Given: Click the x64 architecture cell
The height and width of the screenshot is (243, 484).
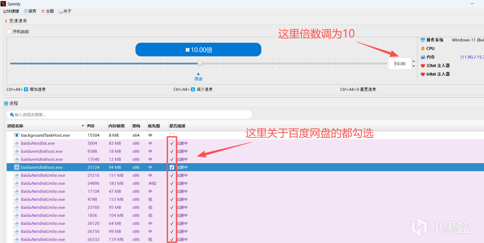Looking at the screenshot, I should pyautogui.click(x=136, y=135).
